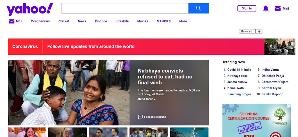Open trending topic Karthik Aryan
This screenshot has width=298, height=137.
(271, 88)
